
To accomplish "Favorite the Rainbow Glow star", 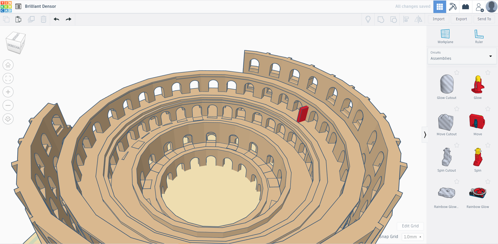I will click(488, 181).
